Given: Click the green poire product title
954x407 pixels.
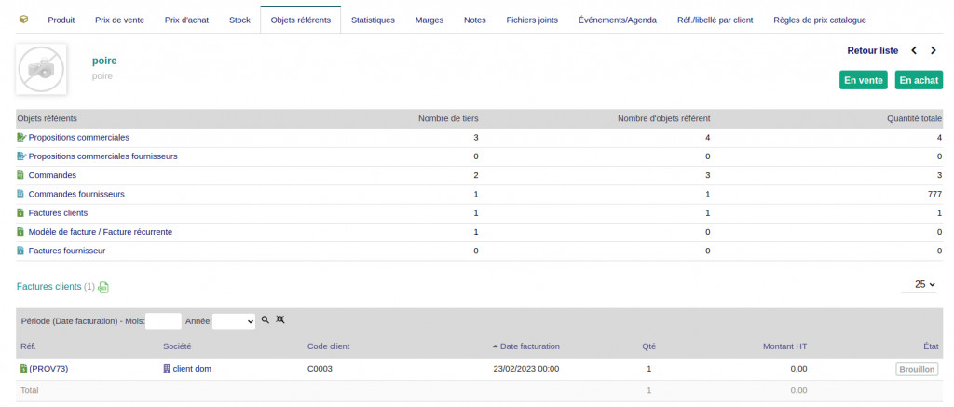Looking at the screenshot, I should coord(104,61).
